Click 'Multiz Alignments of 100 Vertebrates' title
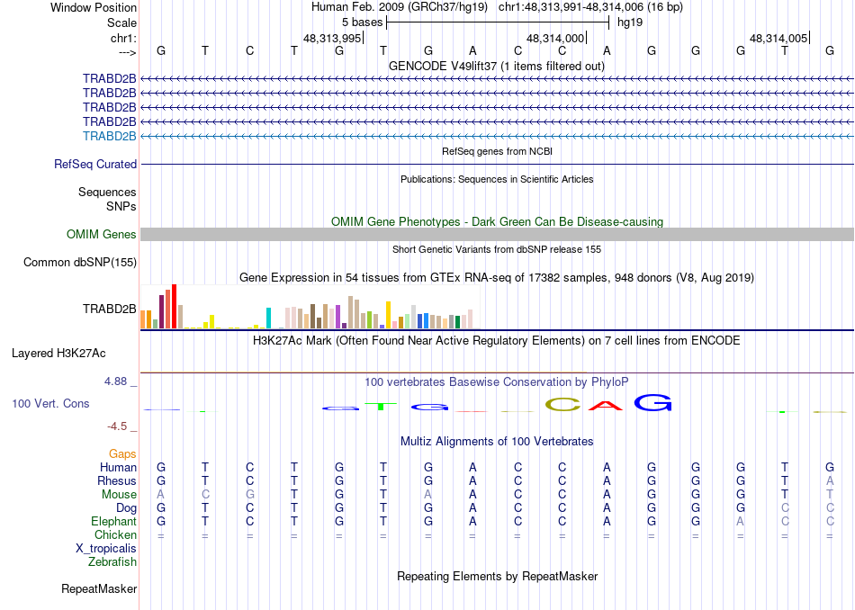Viewport: 855px width, 610px height. pos(497,441)
